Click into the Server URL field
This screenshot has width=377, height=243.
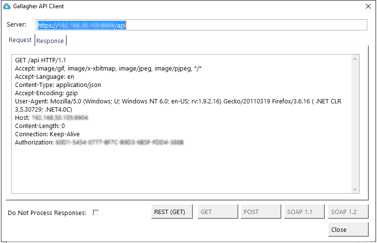pyautogui.click(x=202, y=25)
